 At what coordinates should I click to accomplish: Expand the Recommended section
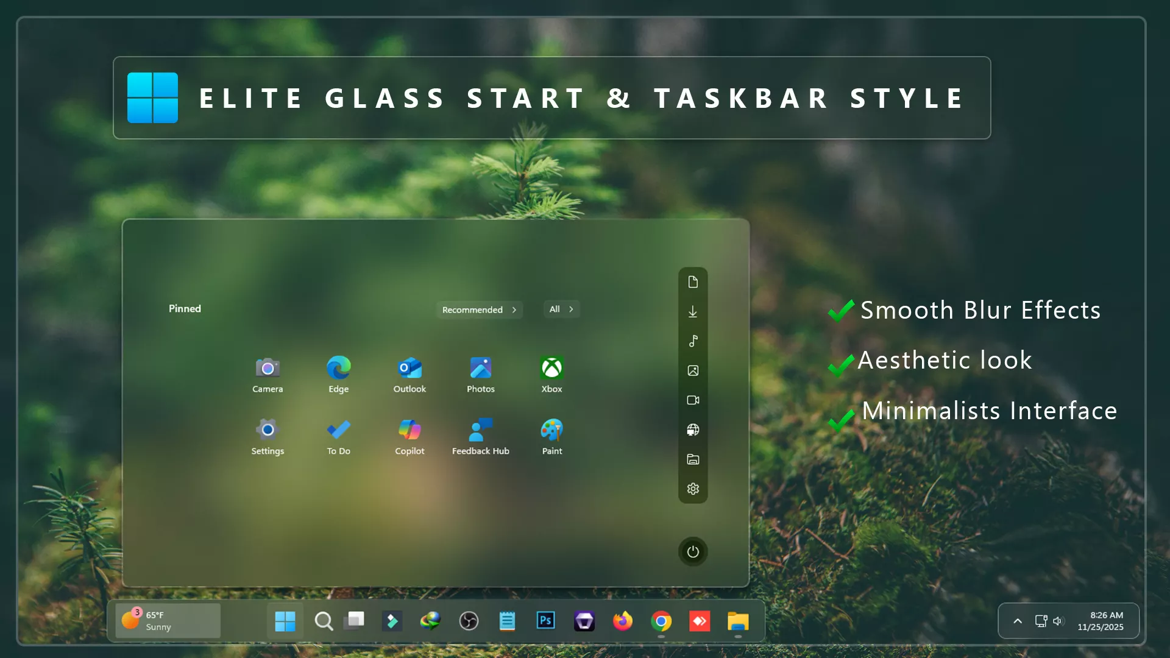[479, 310]
